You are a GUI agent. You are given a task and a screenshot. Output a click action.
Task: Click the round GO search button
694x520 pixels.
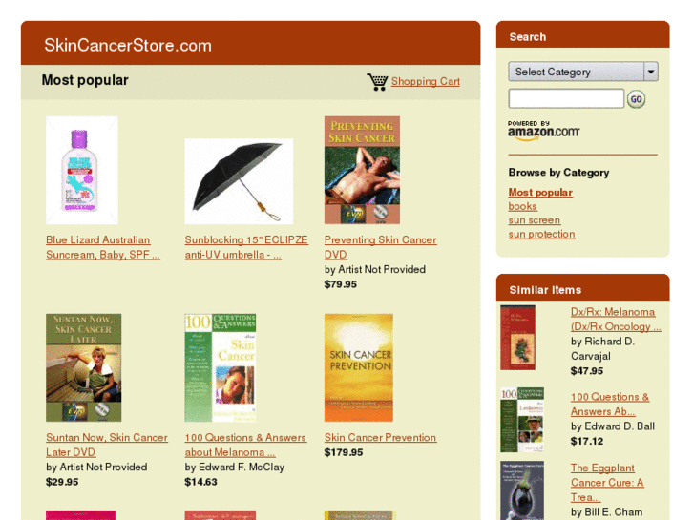coord(636,99)
